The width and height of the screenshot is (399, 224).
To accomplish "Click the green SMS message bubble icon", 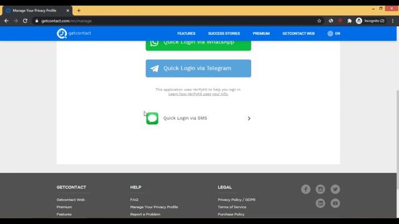I will [152, 118].
